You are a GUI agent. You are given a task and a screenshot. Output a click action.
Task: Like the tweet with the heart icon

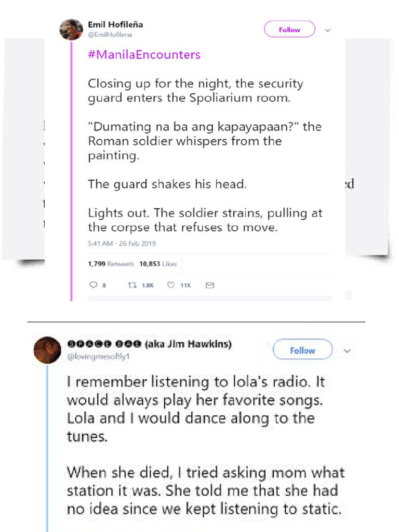tap(171, 285)
